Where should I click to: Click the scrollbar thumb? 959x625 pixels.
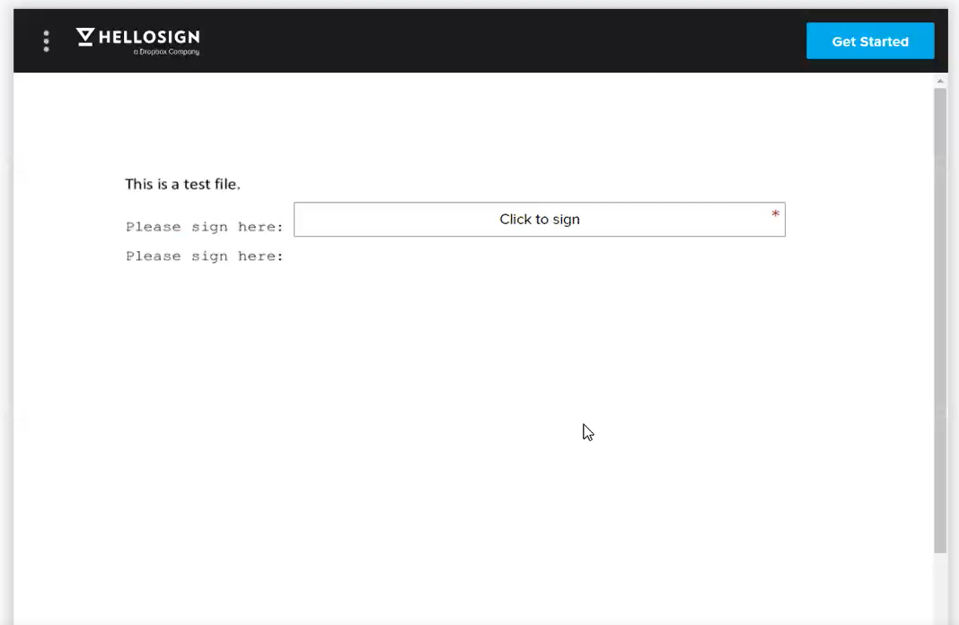pos(940,323)
